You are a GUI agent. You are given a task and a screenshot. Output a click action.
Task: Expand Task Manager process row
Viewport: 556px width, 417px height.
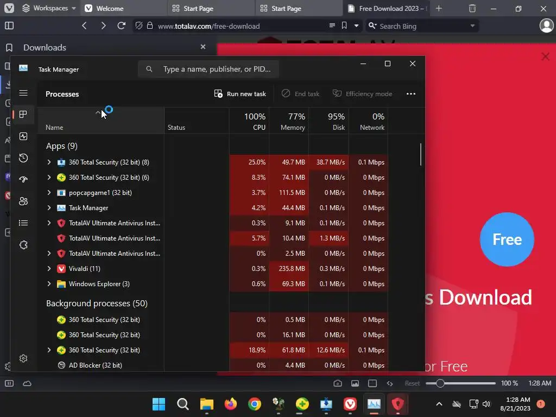(49, 208)
